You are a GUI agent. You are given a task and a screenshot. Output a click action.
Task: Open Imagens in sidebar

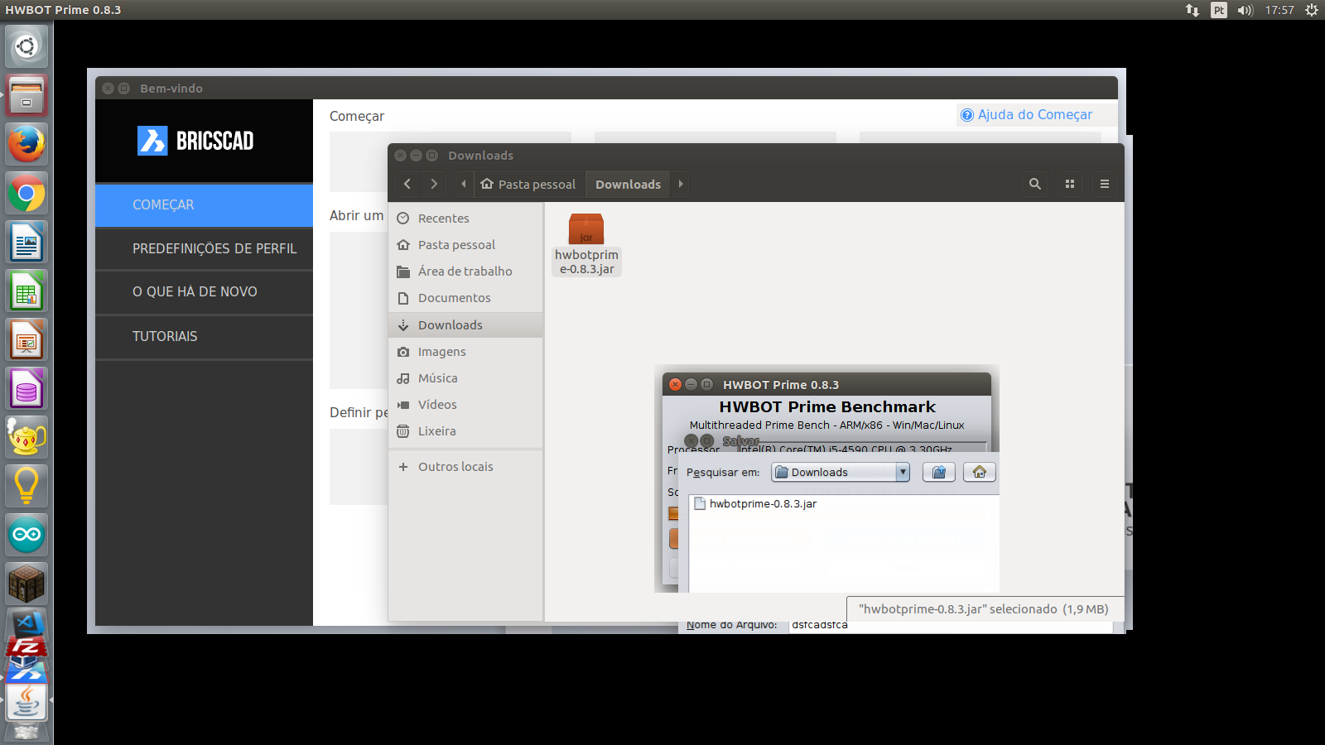click(x=465, y=352)
